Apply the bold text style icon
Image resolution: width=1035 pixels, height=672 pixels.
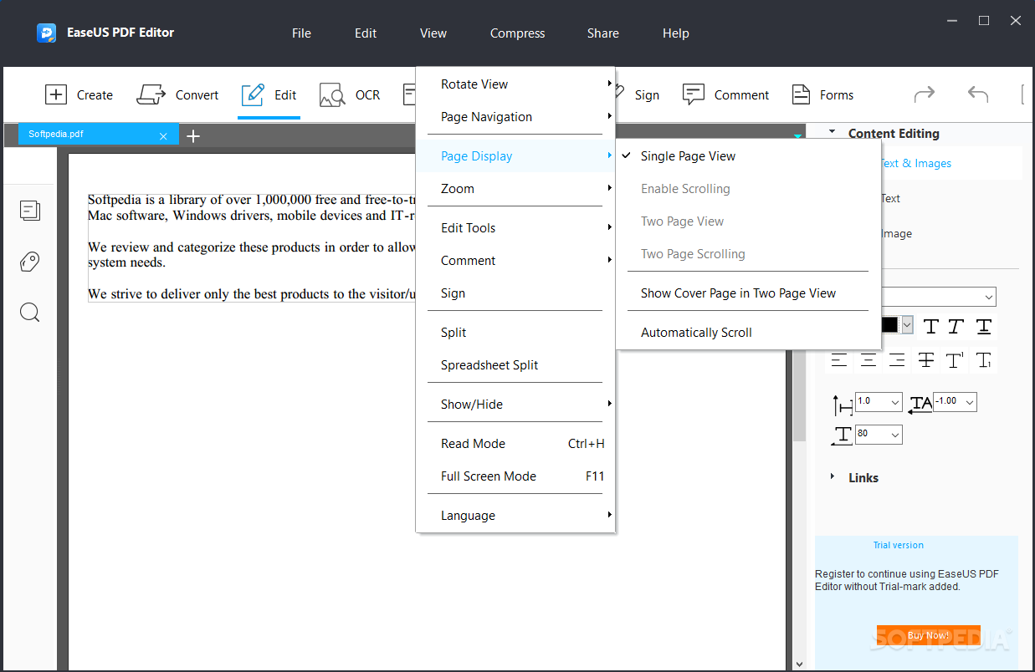point(931,326)
